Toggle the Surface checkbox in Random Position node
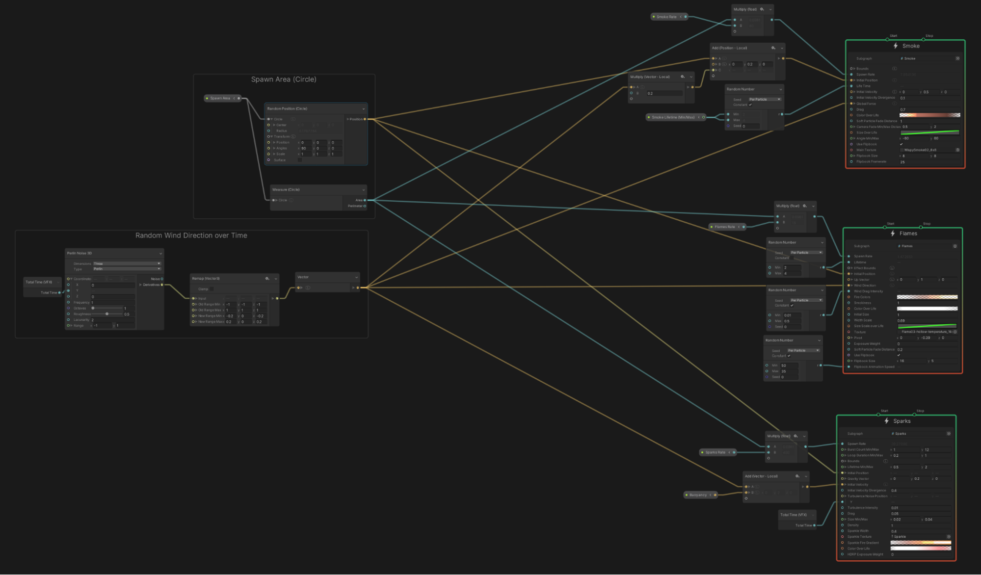This screenshot has height=575, width=981. [x=299, y=160]
